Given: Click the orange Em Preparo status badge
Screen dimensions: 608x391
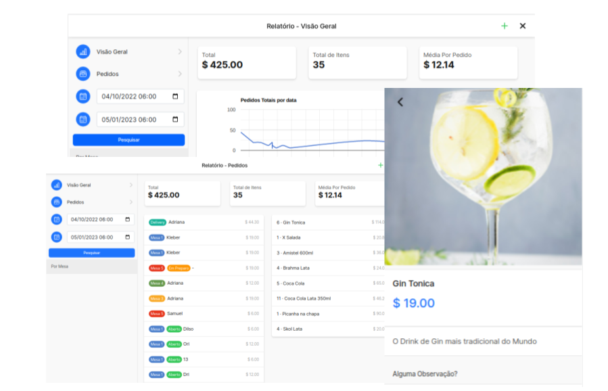Looking at the screenshot, I should point(179,268).
